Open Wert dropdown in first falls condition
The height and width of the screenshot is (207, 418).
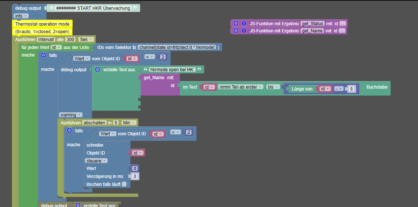(x=82, y=58)
